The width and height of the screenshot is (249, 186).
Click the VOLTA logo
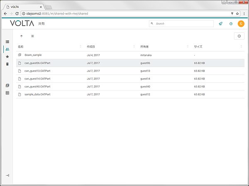tap(22, 23)
